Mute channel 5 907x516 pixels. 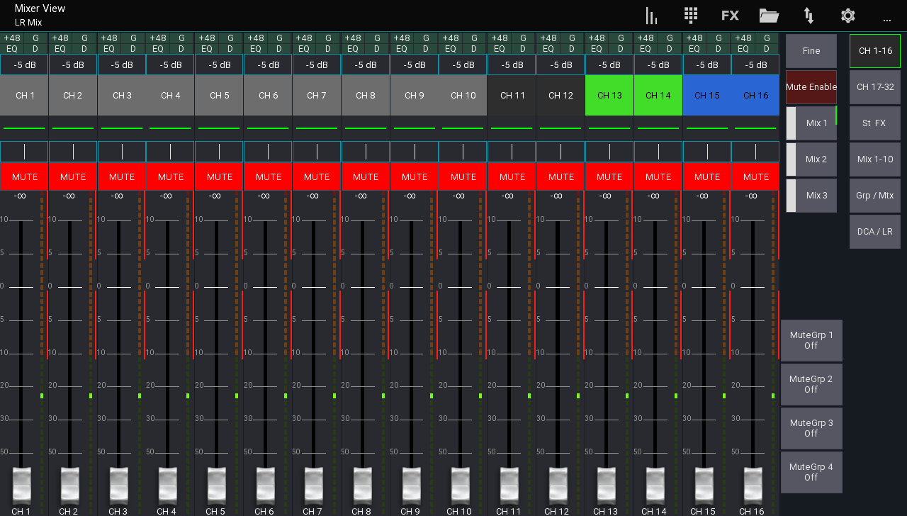tap(219, 176)
